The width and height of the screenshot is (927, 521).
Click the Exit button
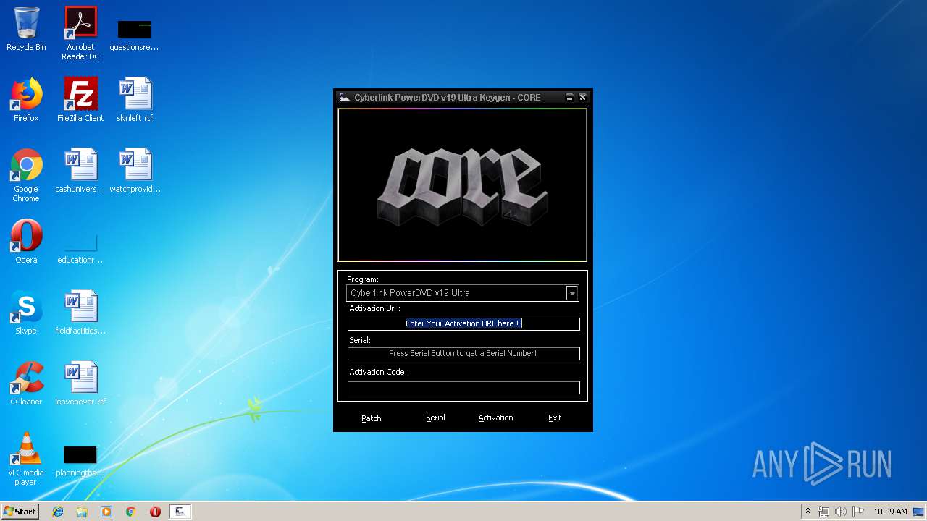pos(555,418)
